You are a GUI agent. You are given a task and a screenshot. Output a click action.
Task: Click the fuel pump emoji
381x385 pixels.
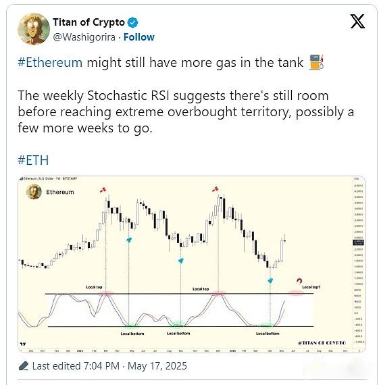pyautogui.click(x=316, y=62)
